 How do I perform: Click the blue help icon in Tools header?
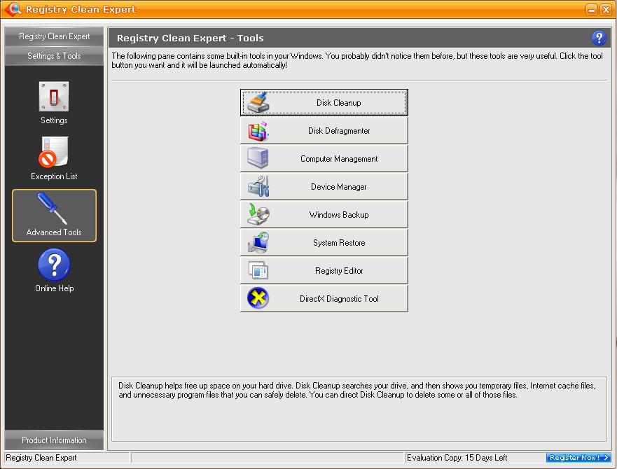tap(599, 38)
